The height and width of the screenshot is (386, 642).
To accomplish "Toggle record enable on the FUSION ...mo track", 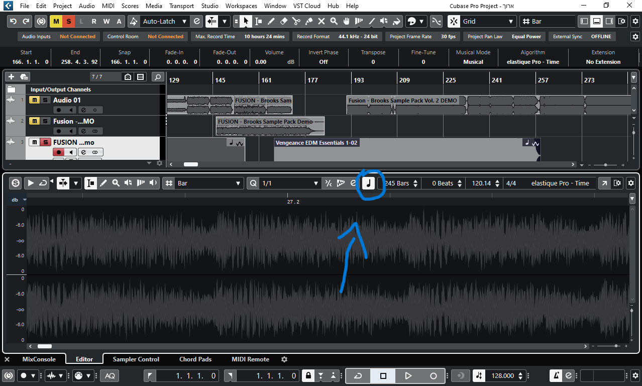I will pos(59,152).
